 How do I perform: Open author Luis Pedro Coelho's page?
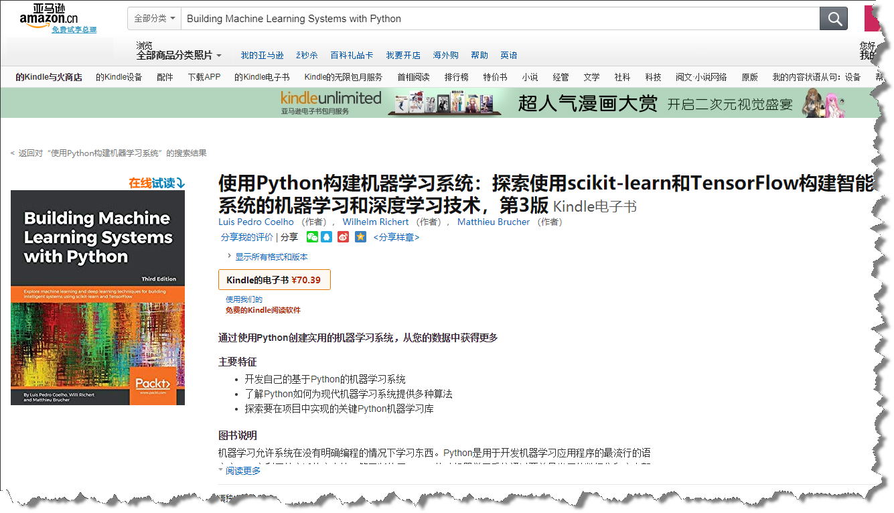pos(256,222)
